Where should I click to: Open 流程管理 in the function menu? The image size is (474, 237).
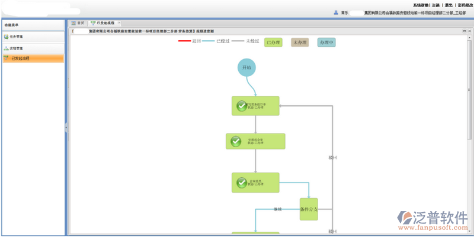(x=17, y=48)
